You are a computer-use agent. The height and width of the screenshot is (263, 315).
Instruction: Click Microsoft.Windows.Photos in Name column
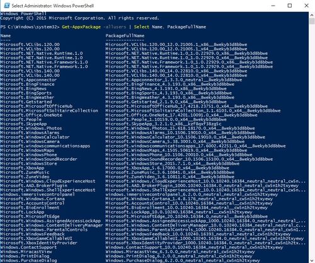coord(31,129)
